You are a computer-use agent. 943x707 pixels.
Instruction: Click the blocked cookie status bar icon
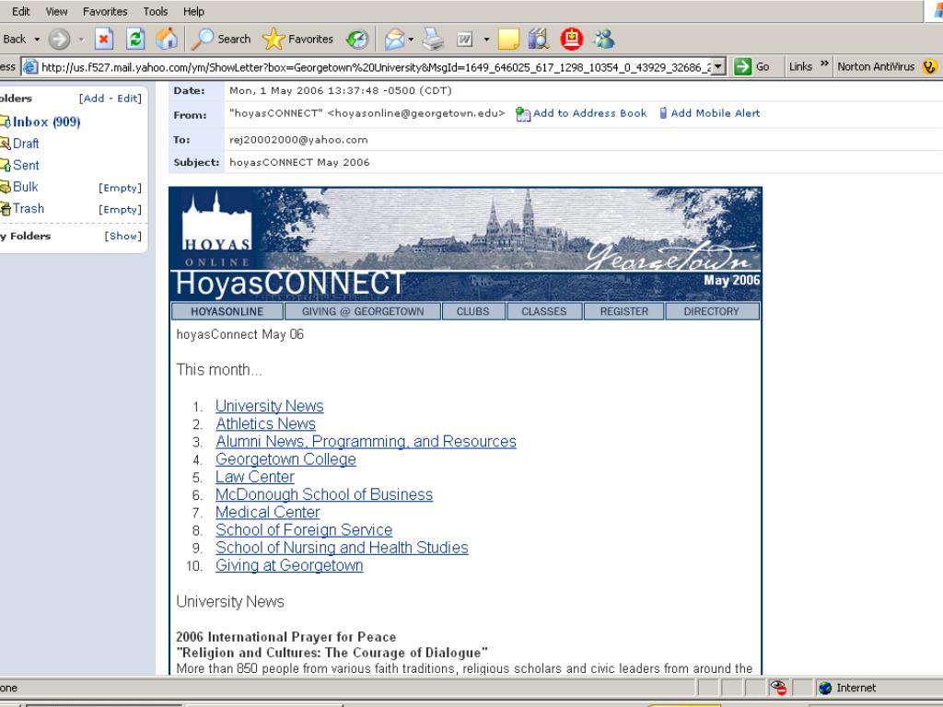click(778, 688)
